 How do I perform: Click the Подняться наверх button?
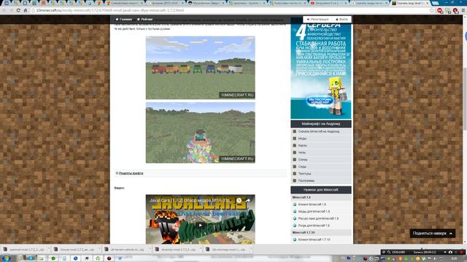433,234
